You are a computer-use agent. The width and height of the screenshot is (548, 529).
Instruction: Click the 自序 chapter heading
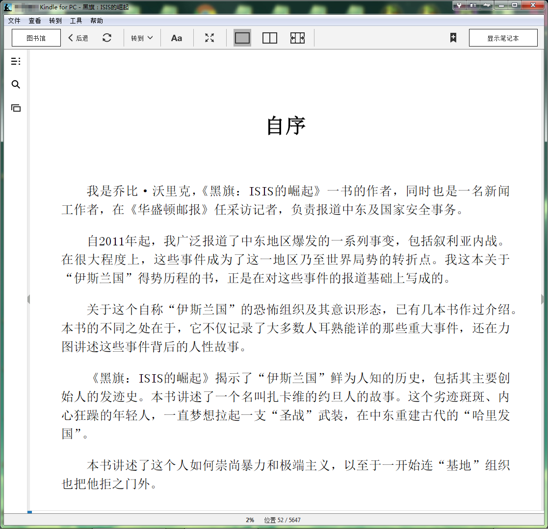pyautogui.click(x=286, y=125)
